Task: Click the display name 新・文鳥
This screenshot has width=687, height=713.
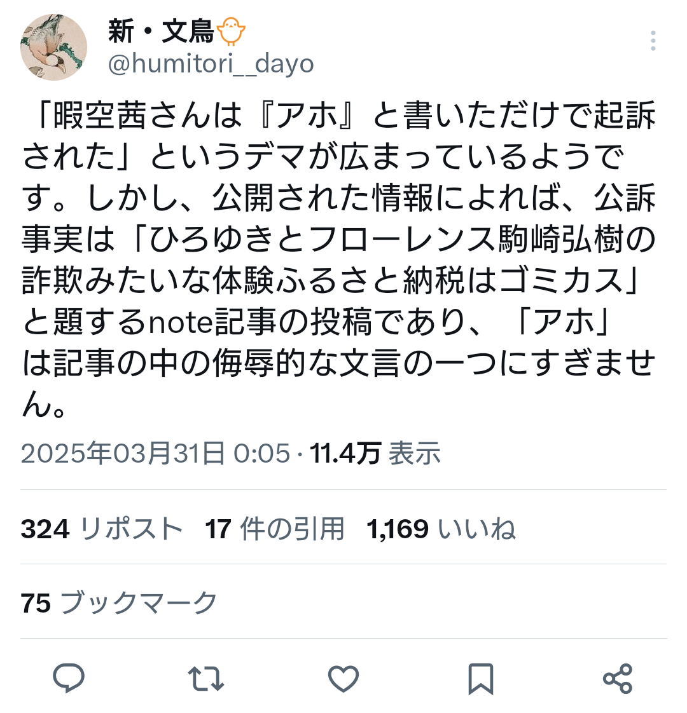Action: coord(161,32)
